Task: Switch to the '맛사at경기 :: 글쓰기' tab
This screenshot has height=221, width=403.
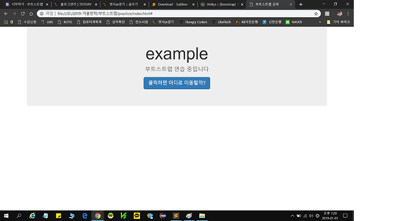Action: click(x=124, y=4)
